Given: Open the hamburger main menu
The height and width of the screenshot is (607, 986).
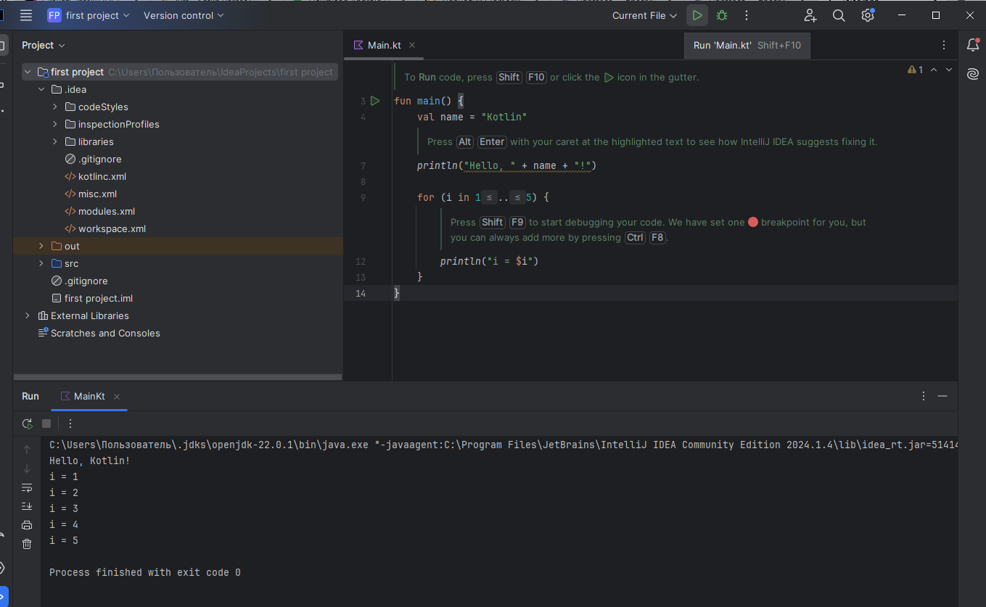Looking at the screenshot, I should point(26,15).
